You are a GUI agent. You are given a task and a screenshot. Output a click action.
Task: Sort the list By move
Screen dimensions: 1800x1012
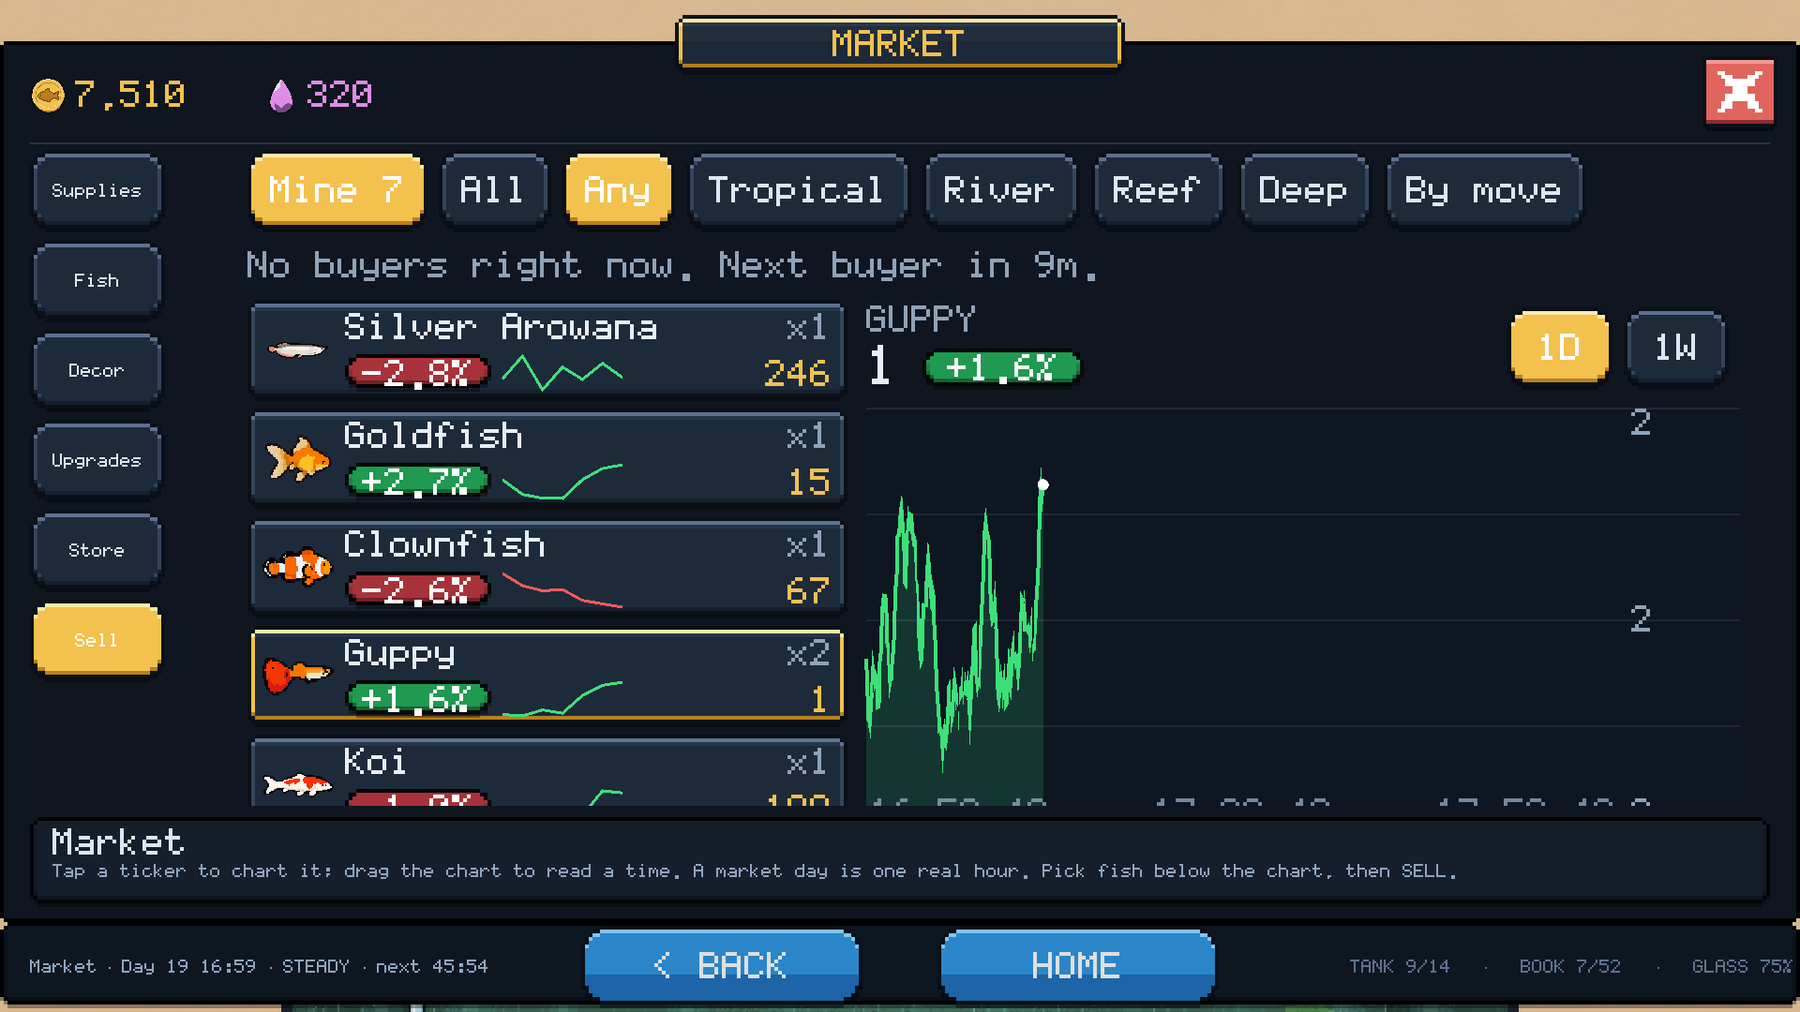(x=1484, y=190)
